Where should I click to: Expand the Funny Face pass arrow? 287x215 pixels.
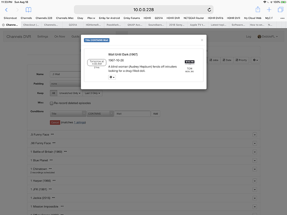255,135
